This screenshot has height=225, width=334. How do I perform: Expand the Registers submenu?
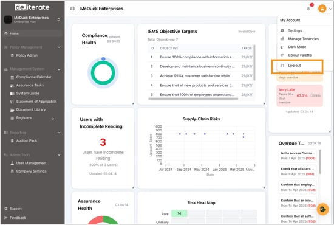coord(53,119)
